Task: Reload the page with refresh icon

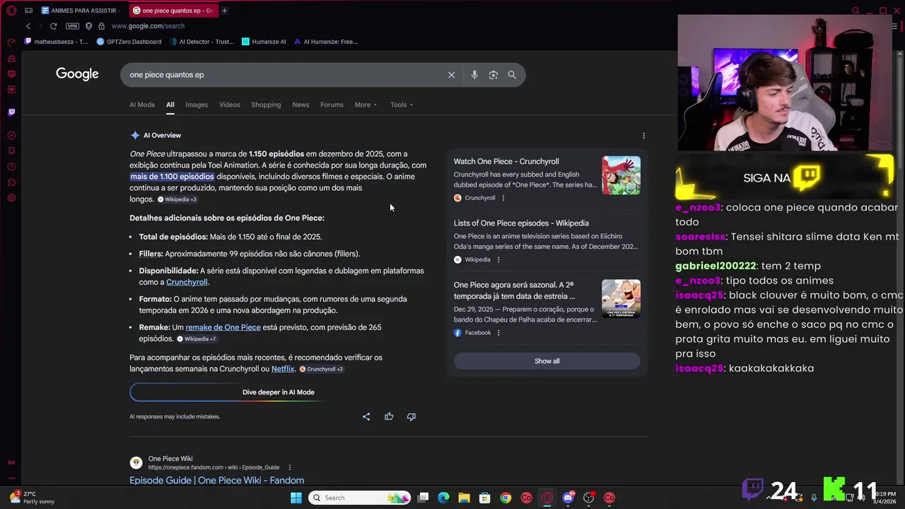Action: (53, 26)
